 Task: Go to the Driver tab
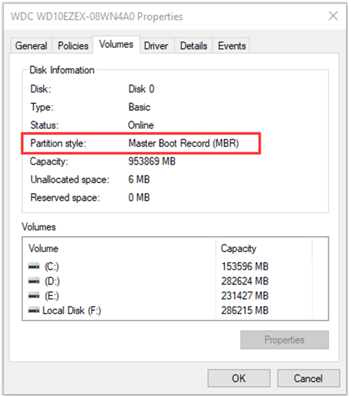click(156, 46)
